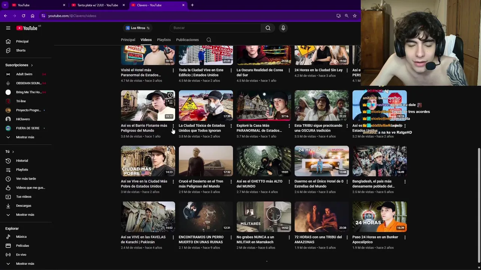Image resolution: width=481 pixels, height=270 pixels.
Task: Switch to the Playlists channel tab
Action: point(164,40)
